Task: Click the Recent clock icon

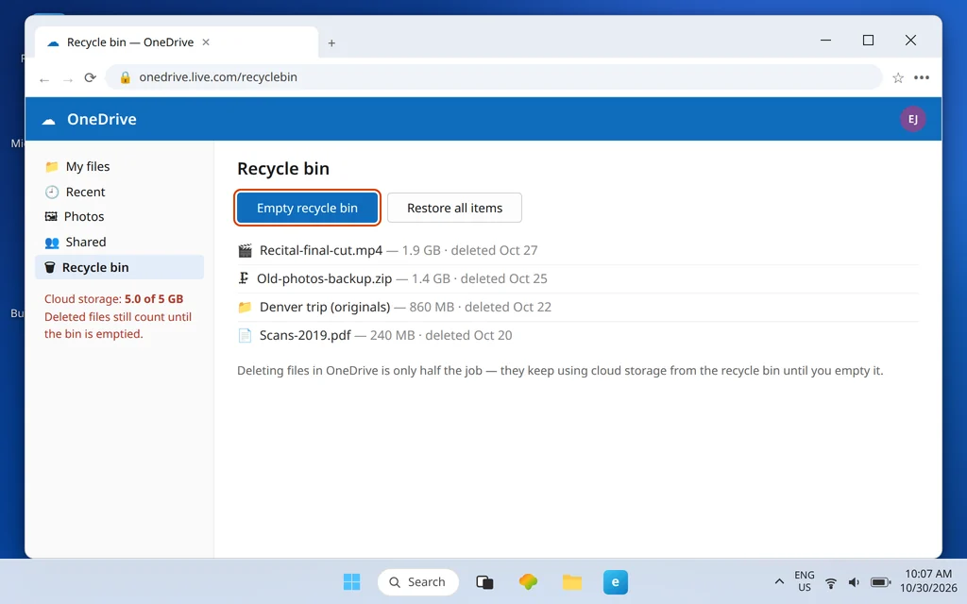Action: pyautogui.click(x=52, y=192)
